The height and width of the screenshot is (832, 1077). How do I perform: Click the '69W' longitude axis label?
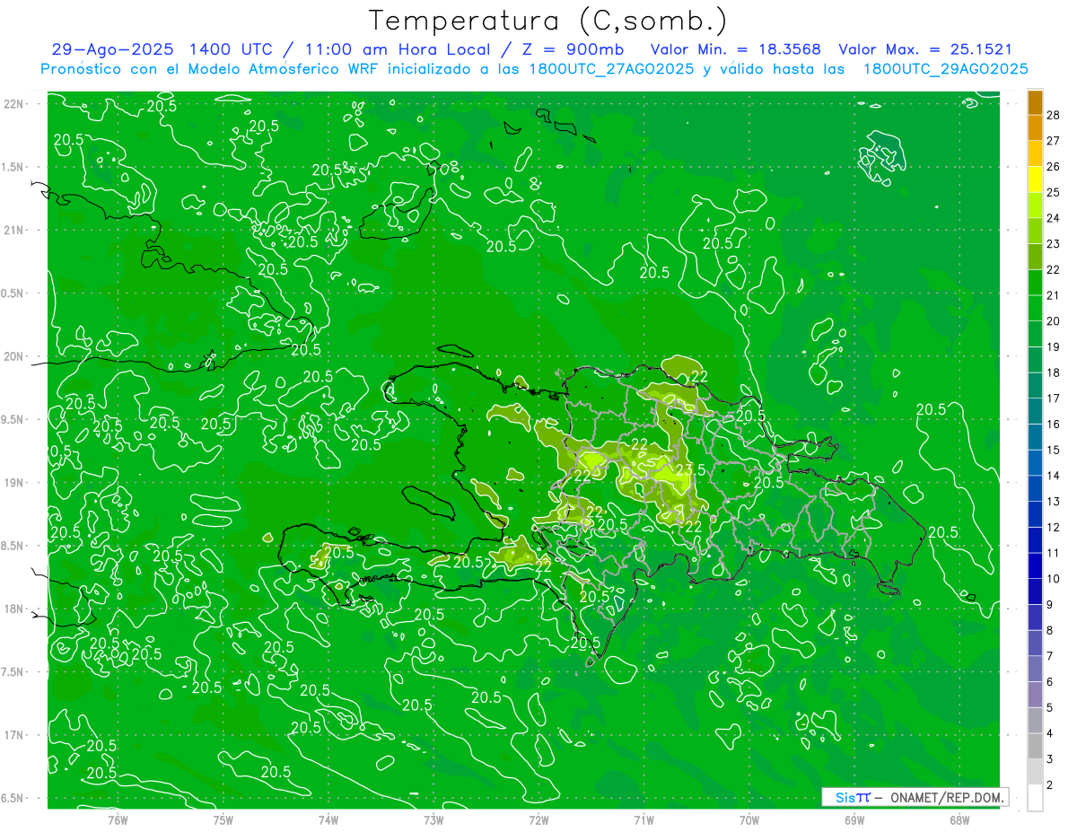coord(854,819)
